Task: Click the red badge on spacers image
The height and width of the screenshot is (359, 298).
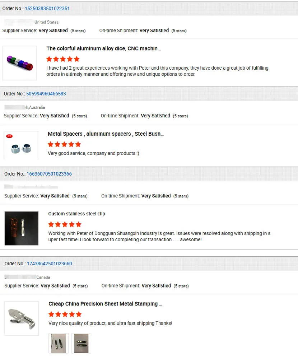Action: [x=9, y=136]
